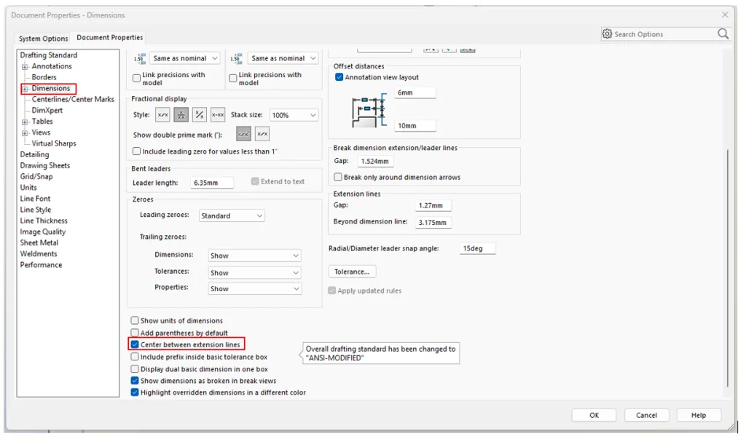Select Centerlines/Center Marks in the tree
The image size is (746, 439).
[74, 100]
